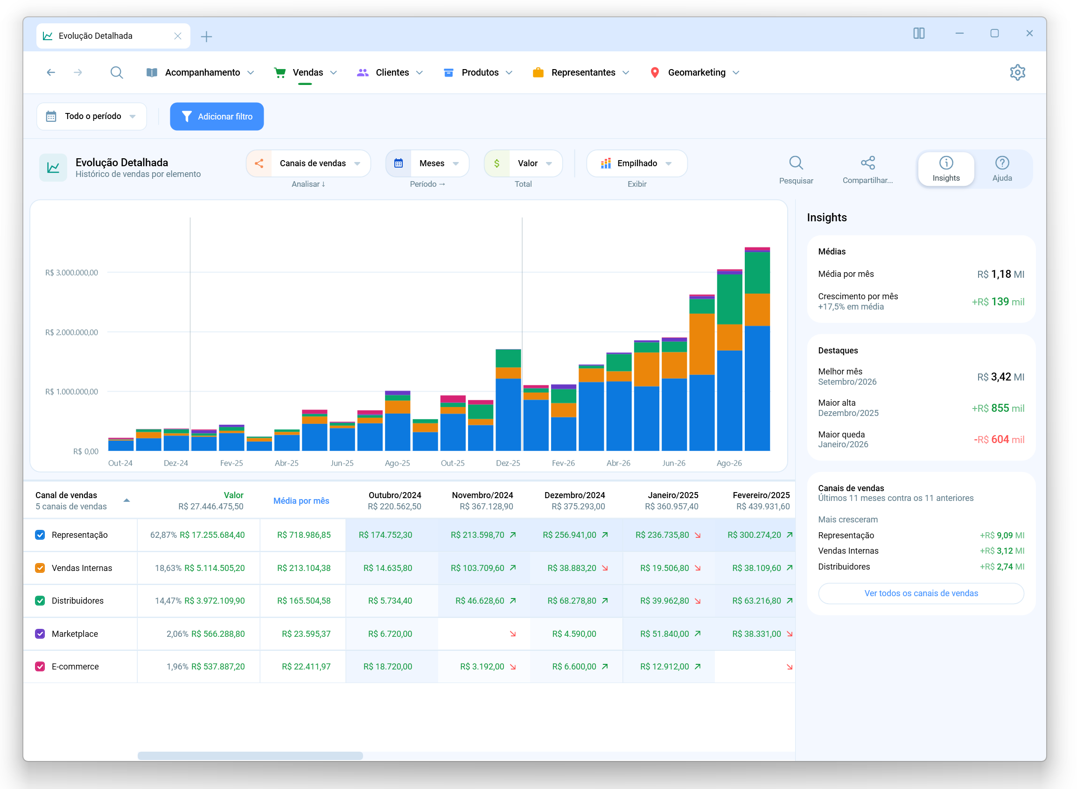Image resolution: width=1077 pixels, height=789 pixels.
Task: Open the Todo o período dropdown
Action: pyautogui.click(x=91, y=117)
